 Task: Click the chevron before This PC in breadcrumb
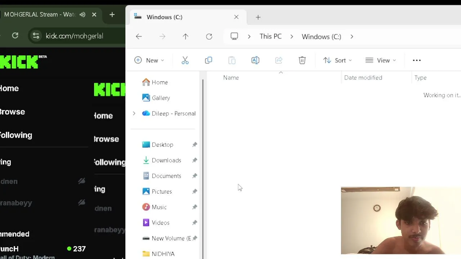249,36
